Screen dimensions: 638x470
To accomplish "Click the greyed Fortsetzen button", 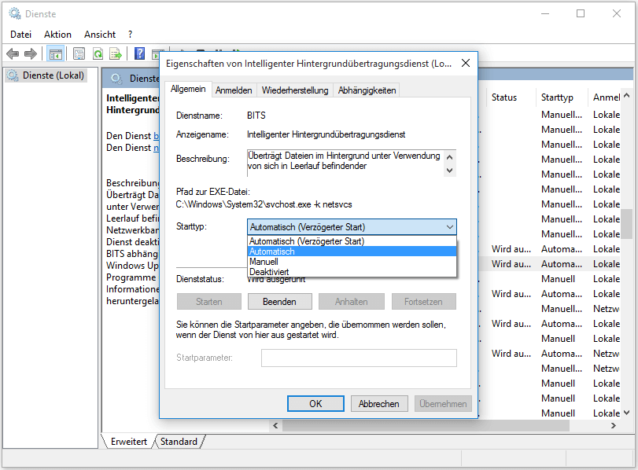I will point(423,302).
